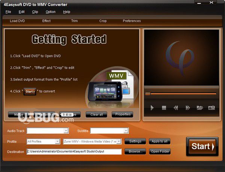Minimize the converter window

pos(199,3)
